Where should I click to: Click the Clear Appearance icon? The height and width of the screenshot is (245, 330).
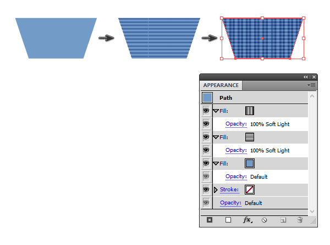point(264,220)
